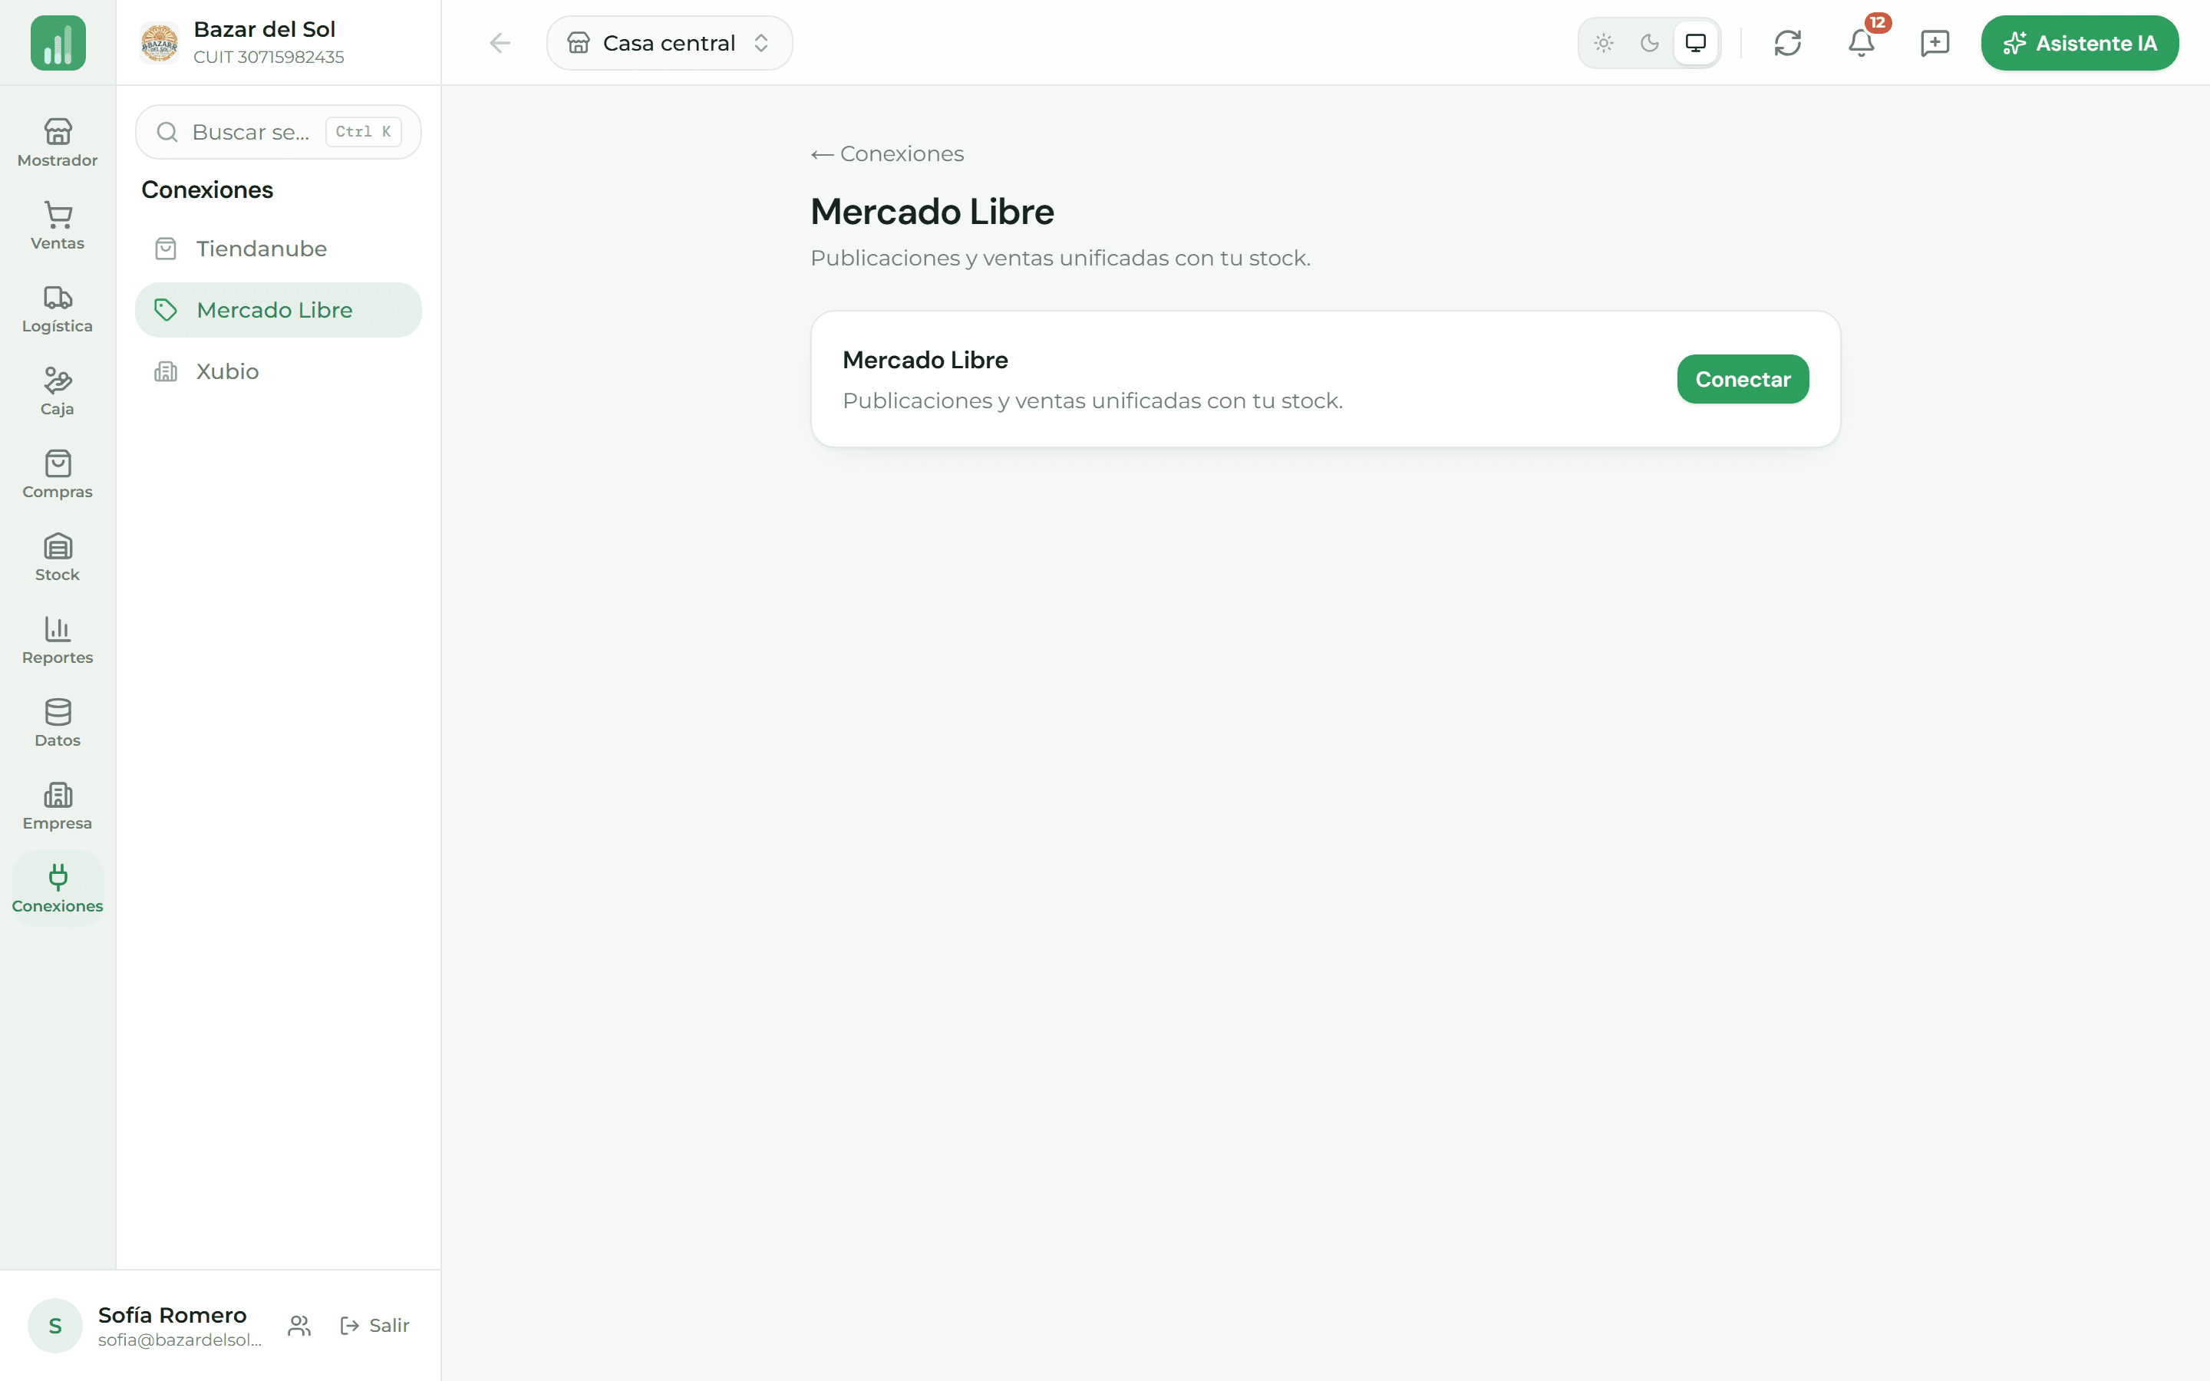Viewport: 2210px width, 1381px height.
Task: Click the switch users icon
Action: 299,1325
